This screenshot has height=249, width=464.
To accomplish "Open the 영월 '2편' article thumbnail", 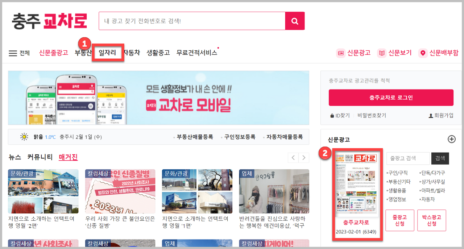I will coord(43,191).
